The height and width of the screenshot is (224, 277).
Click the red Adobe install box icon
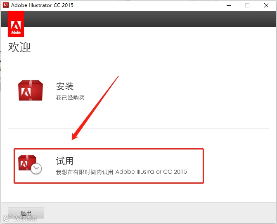pos(31,91)
